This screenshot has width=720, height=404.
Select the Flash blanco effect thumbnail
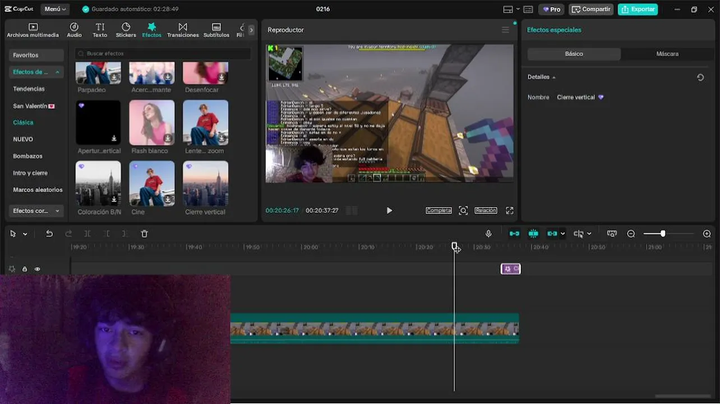152,122
